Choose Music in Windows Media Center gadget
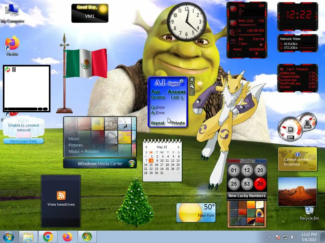 point(74,139)
